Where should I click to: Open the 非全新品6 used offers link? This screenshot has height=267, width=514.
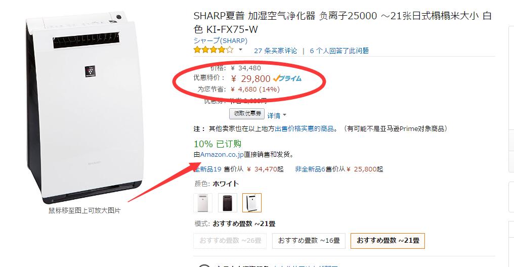pos(310,169)
